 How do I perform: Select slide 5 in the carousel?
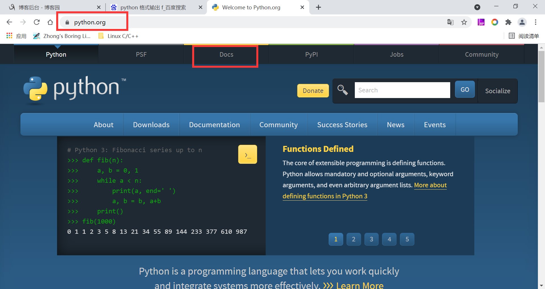tap(407, 239)
